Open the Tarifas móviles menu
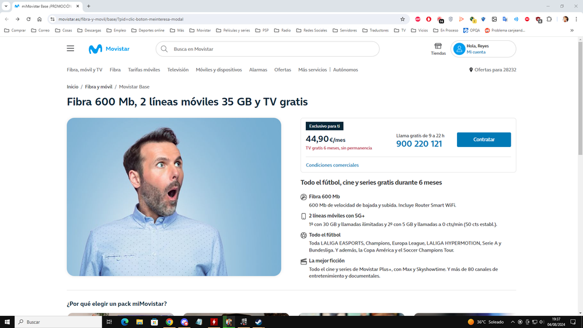The height and width of the screenshot is (328, 583). click(x=144, y=69)
